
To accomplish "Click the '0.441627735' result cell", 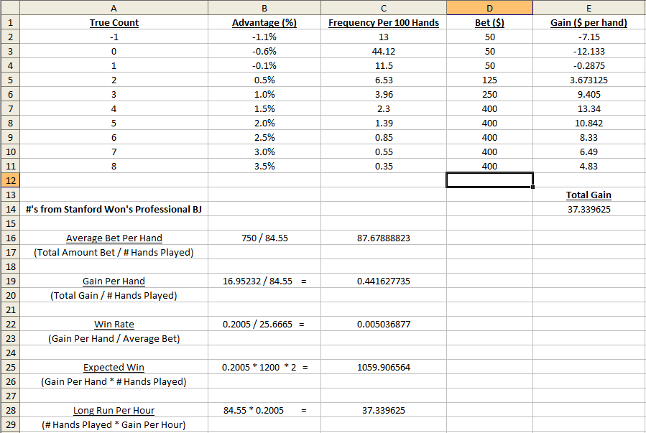I will [x=384, y=281].
